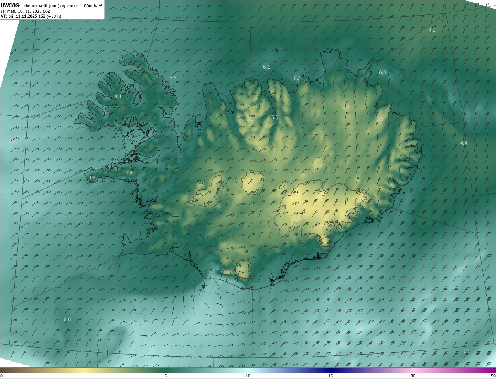Select the 3.9 value on Snæfellsnes peninsula
496x379 pixels.
click(129, 173)
